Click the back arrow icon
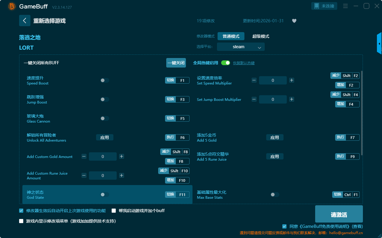Image resolution: width=382 pixels, height=238 pixels. tap(25, 21)
